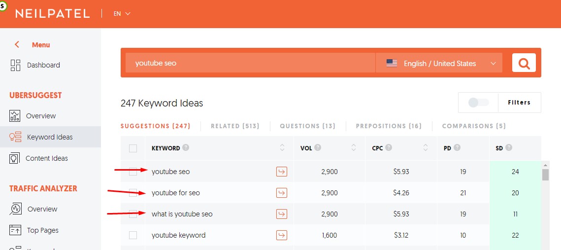Click the 'youtube seo' keyword text
This screenshot has height=250, width=561.
point(170,172)
